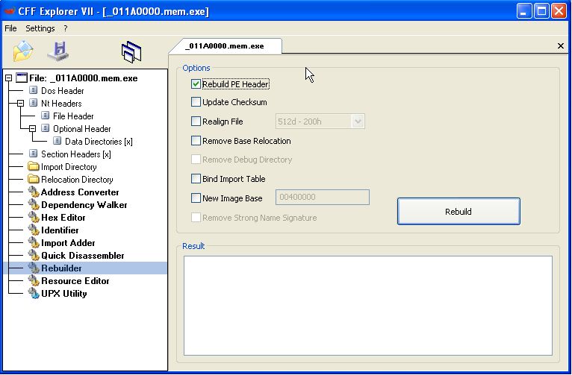The image size is (572, 375).
Task: Launch Dependency Walker from the tree
Action: (84, 205)
